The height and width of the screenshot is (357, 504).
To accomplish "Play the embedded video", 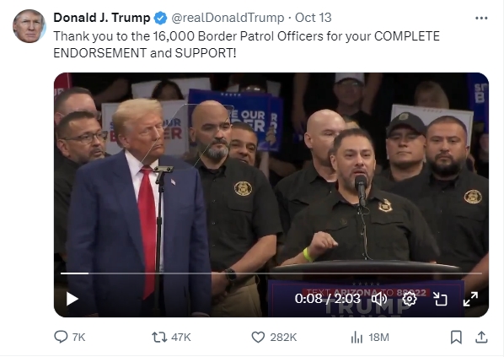I will click(x=72, y=299).
